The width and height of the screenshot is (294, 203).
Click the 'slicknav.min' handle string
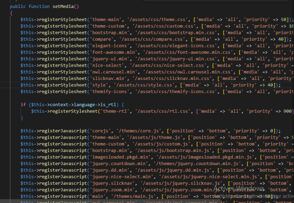[x=108, y=79]
